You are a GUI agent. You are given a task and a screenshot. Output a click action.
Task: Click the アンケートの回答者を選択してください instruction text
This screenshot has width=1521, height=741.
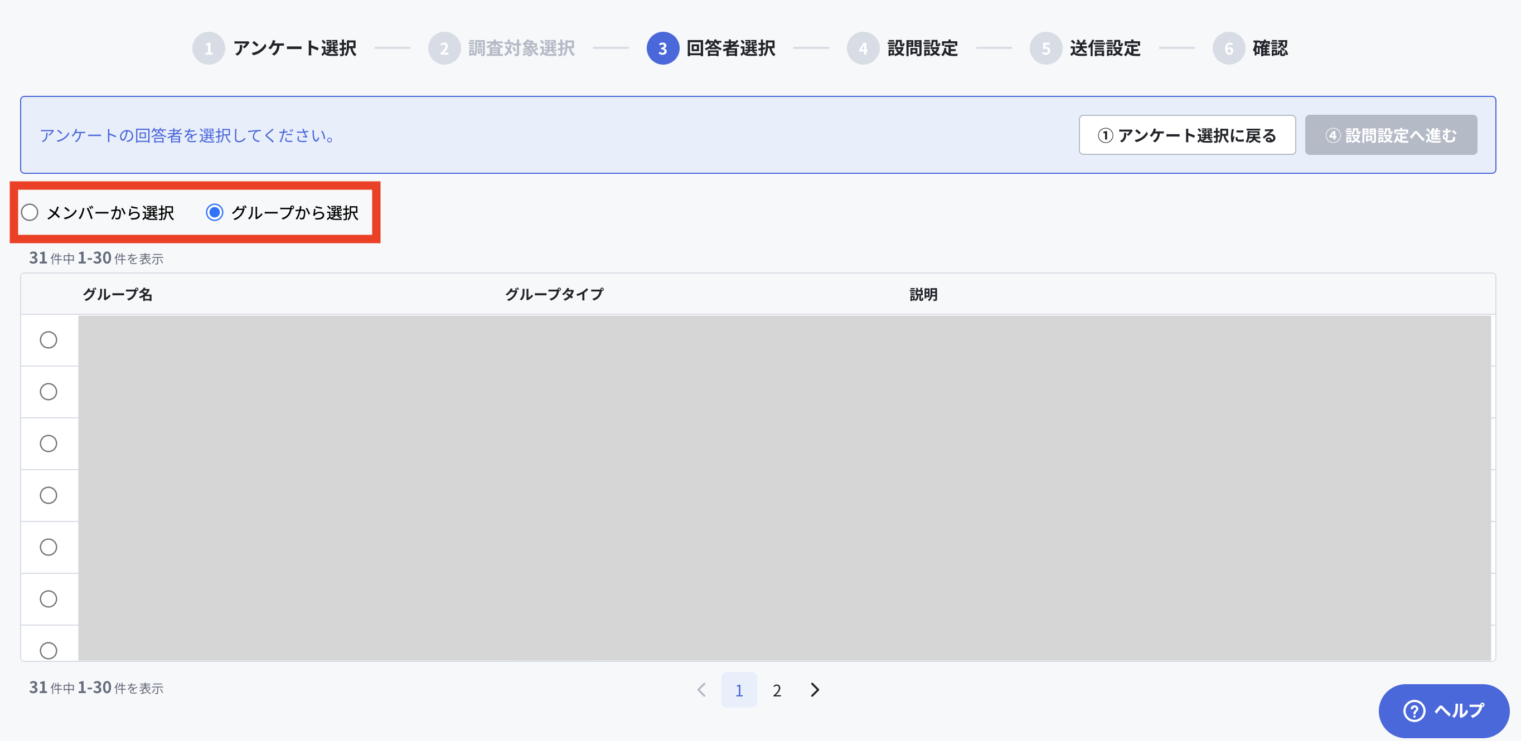point(188,135)
